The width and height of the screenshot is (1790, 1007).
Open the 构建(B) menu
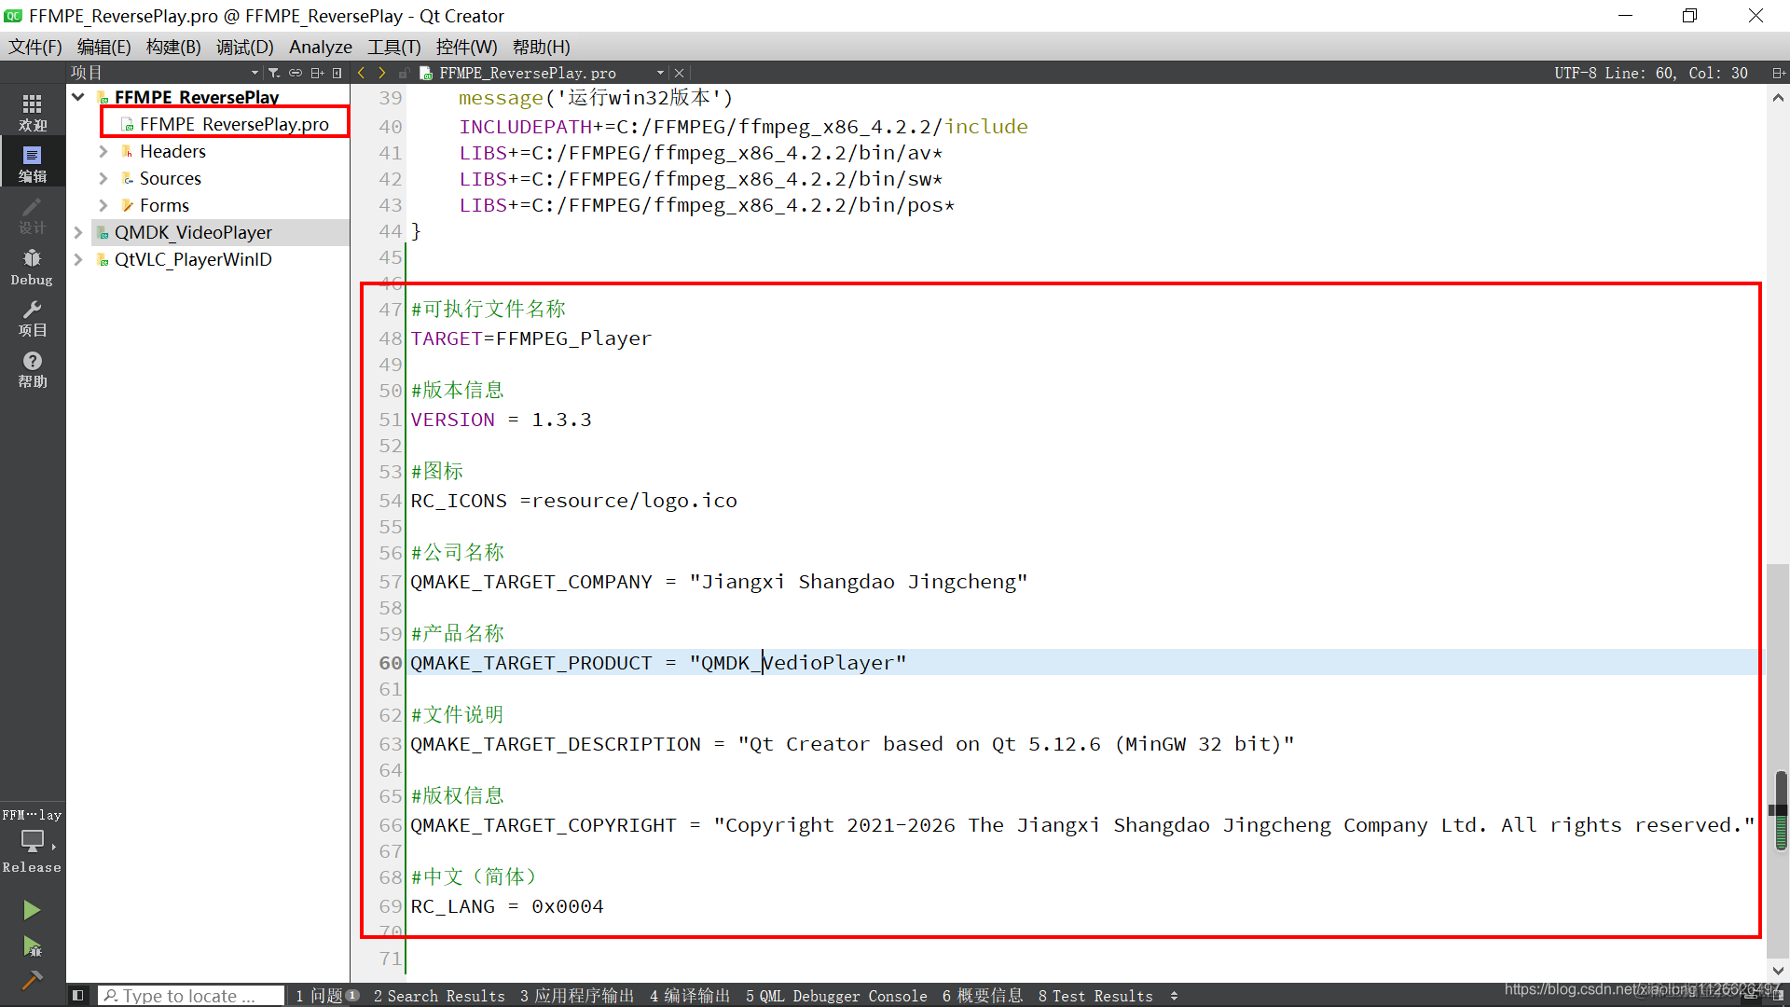coord(173,47)
